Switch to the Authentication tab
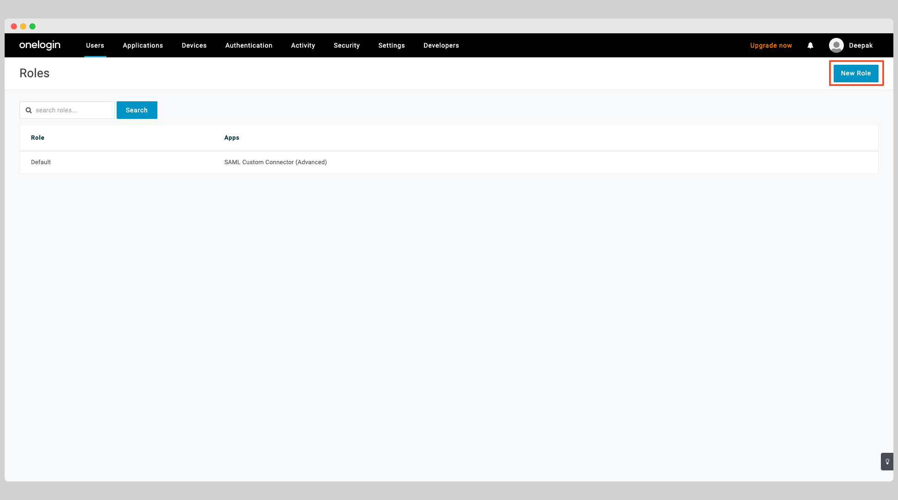 (249, 45)
